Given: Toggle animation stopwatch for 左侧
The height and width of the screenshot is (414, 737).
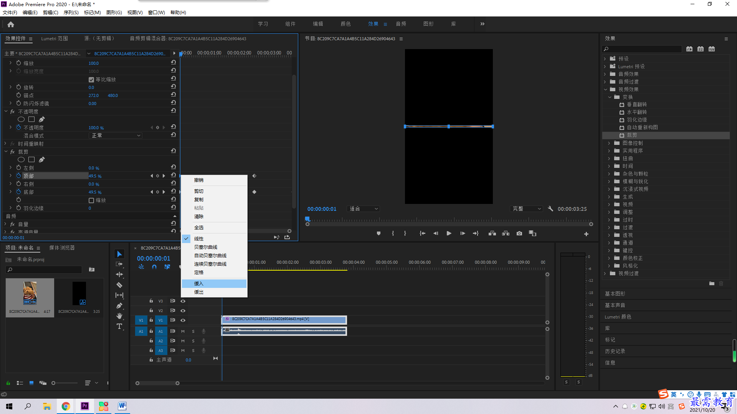Looking at the screenshot, I should 18,168.
